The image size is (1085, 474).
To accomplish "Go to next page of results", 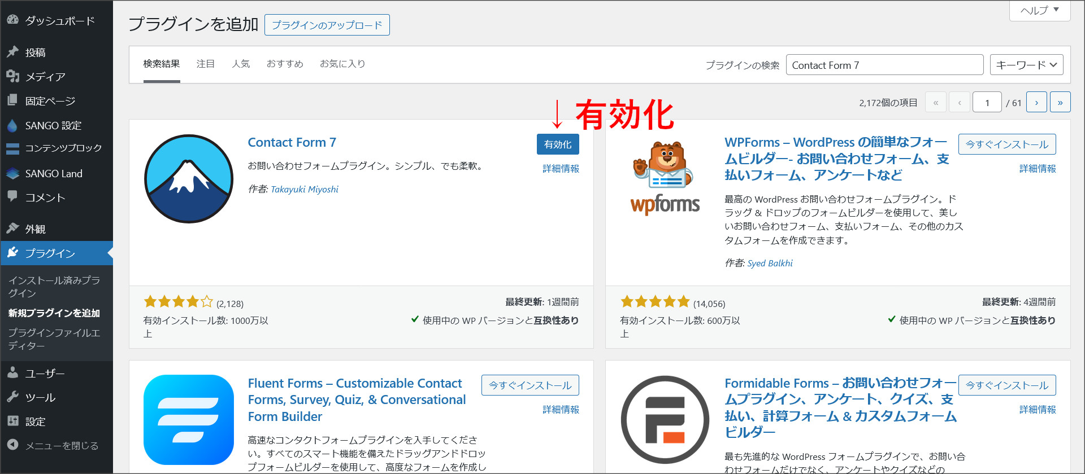I will point(1036,102).
